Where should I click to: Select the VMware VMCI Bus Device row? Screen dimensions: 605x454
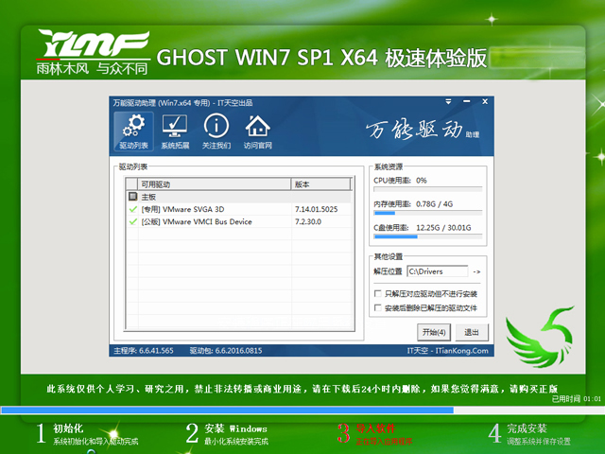[210, 221]
